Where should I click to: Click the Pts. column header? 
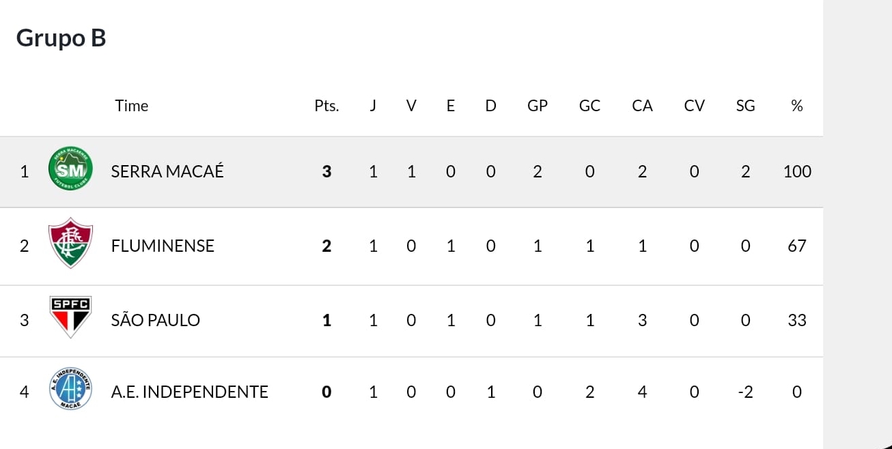pyautogui.click(x=326, y=106)
